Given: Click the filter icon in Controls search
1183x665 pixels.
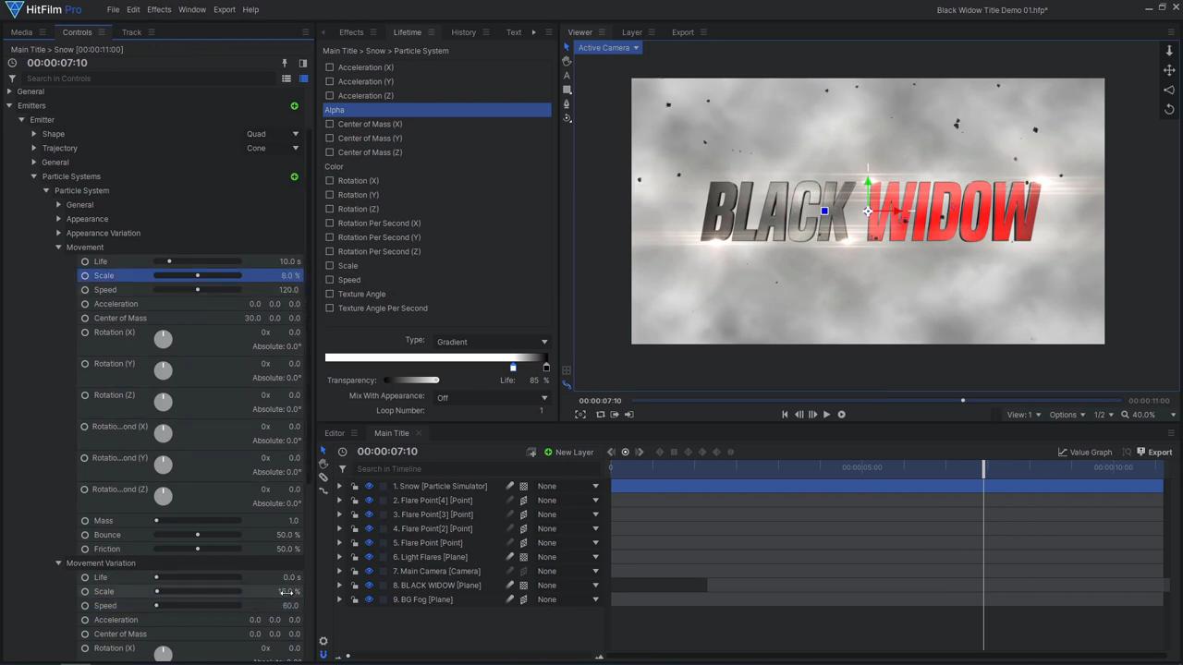Looking at the screenshot, I should 12,79.
